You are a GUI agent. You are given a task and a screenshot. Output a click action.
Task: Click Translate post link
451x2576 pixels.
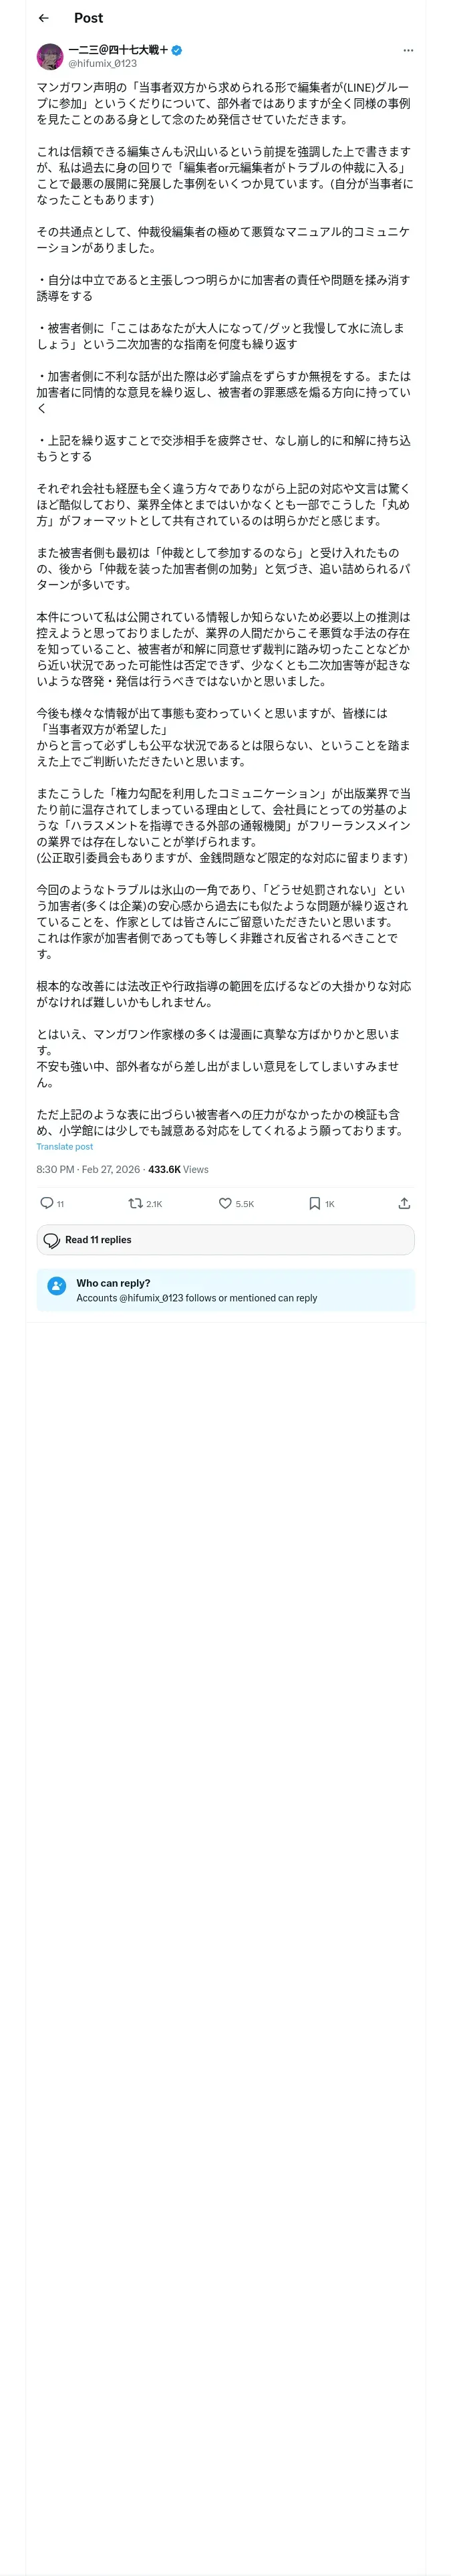pos(65,1146)
